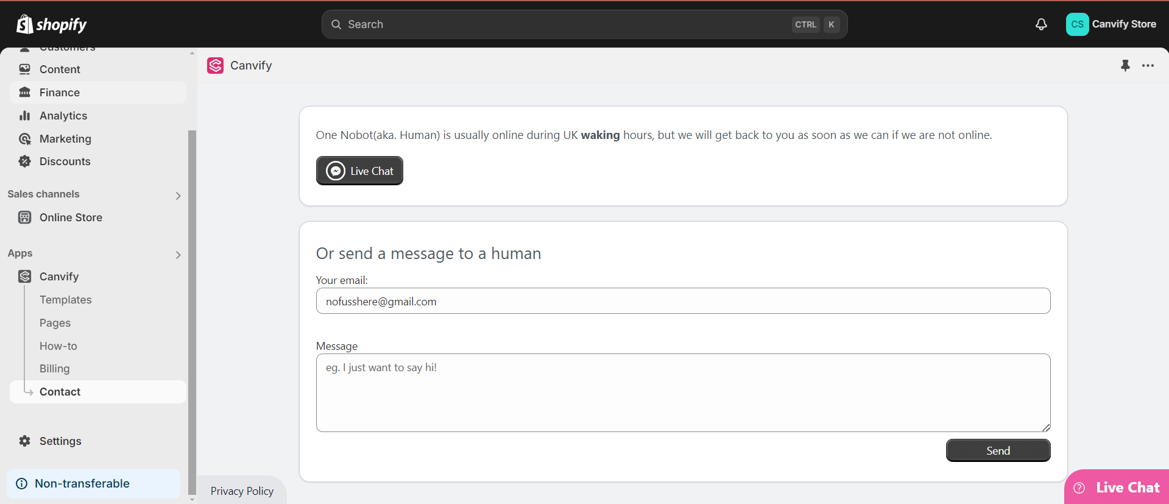Click the search magnifier icon
Image resolution: width=1169 pixels, height=504 pixels.
point(336,24)
